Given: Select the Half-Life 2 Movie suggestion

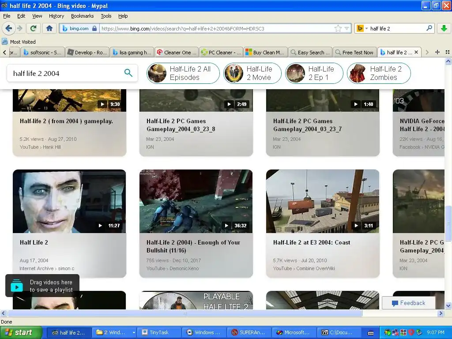Looking at the screenshot, I should pyautogui.click(x=252, y=73).
